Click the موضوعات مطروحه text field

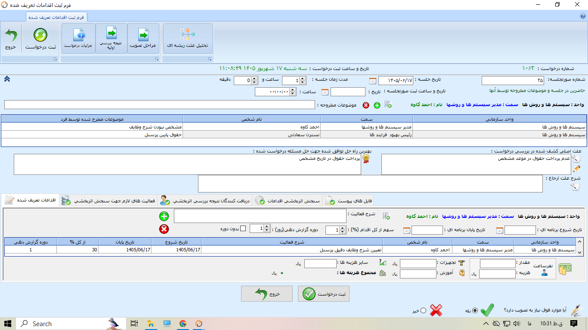(x=160, y=105)
